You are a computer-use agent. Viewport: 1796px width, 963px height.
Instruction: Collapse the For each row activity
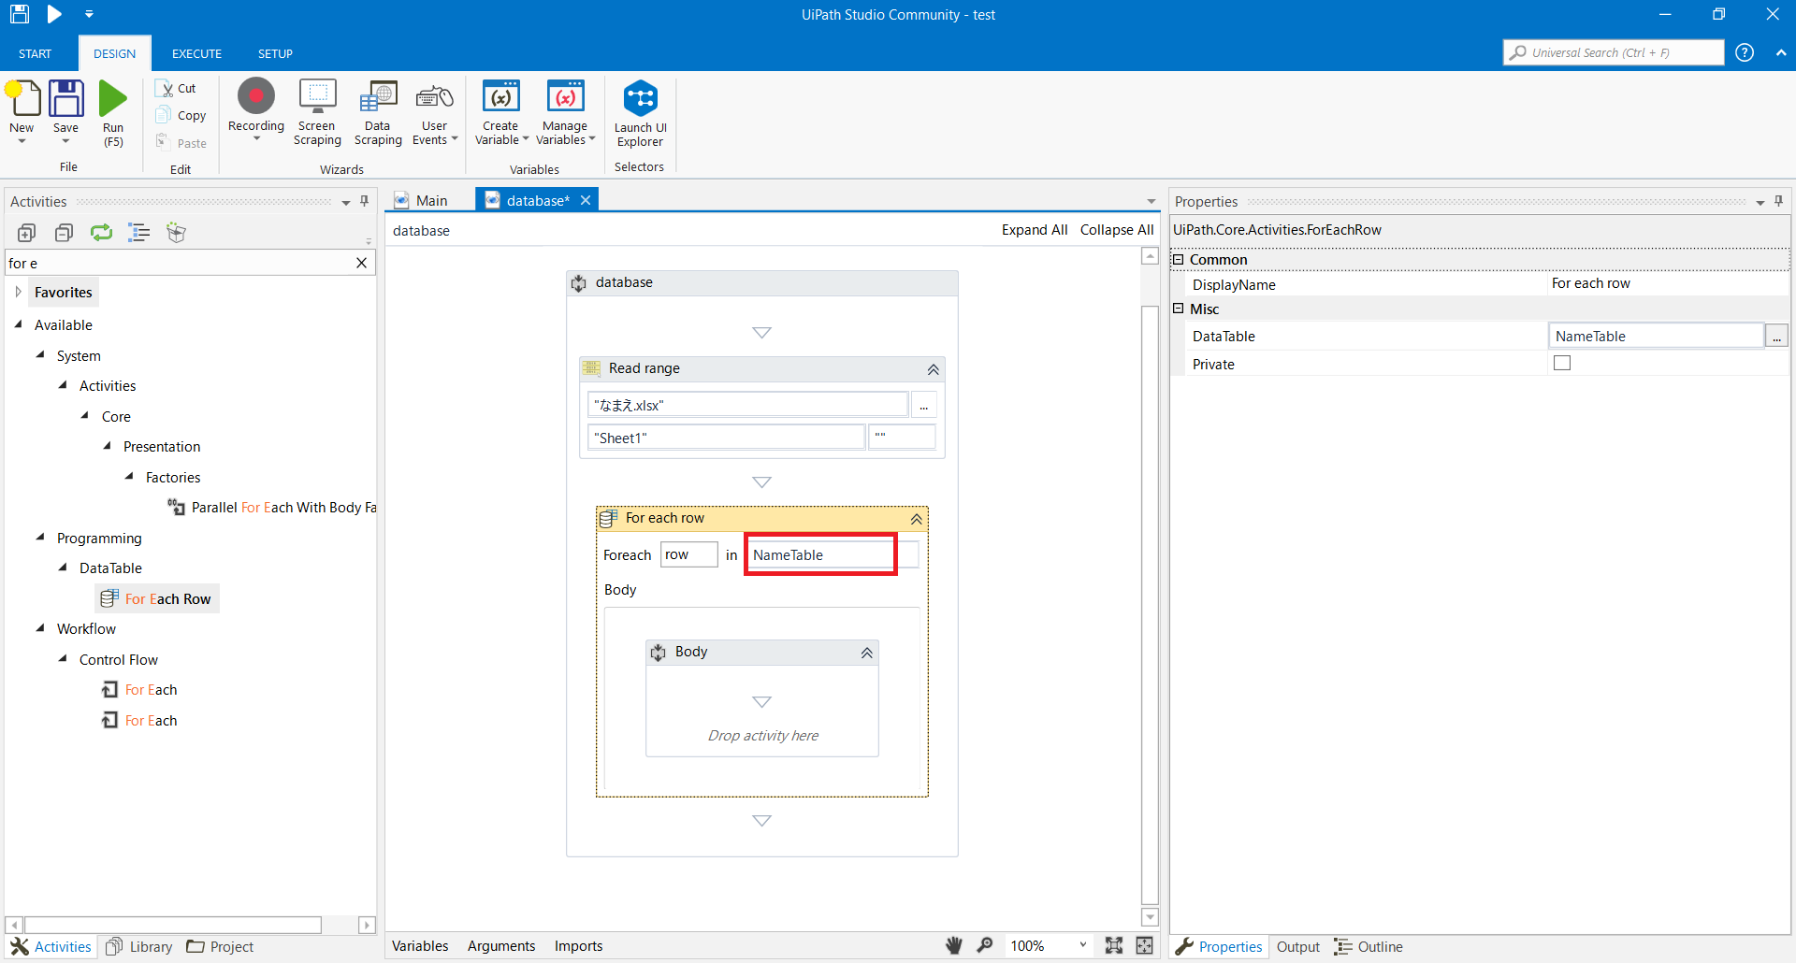point(916,519)
